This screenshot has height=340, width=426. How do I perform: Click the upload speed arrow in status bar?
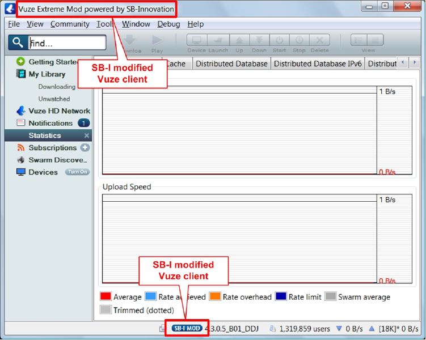tap(372, 329)
